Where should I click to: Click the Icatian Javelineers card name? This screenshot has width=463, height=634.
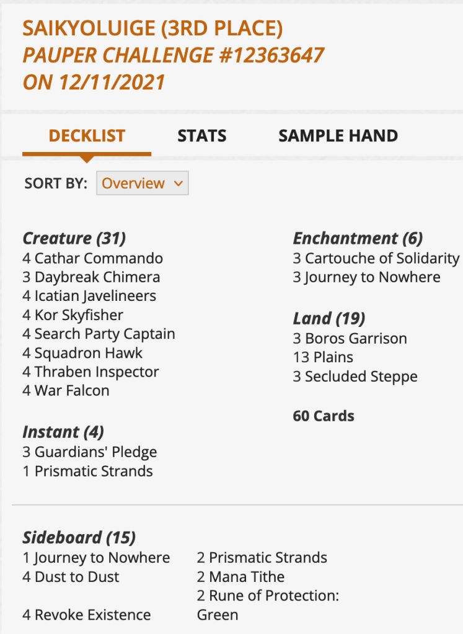coord(95,296)
